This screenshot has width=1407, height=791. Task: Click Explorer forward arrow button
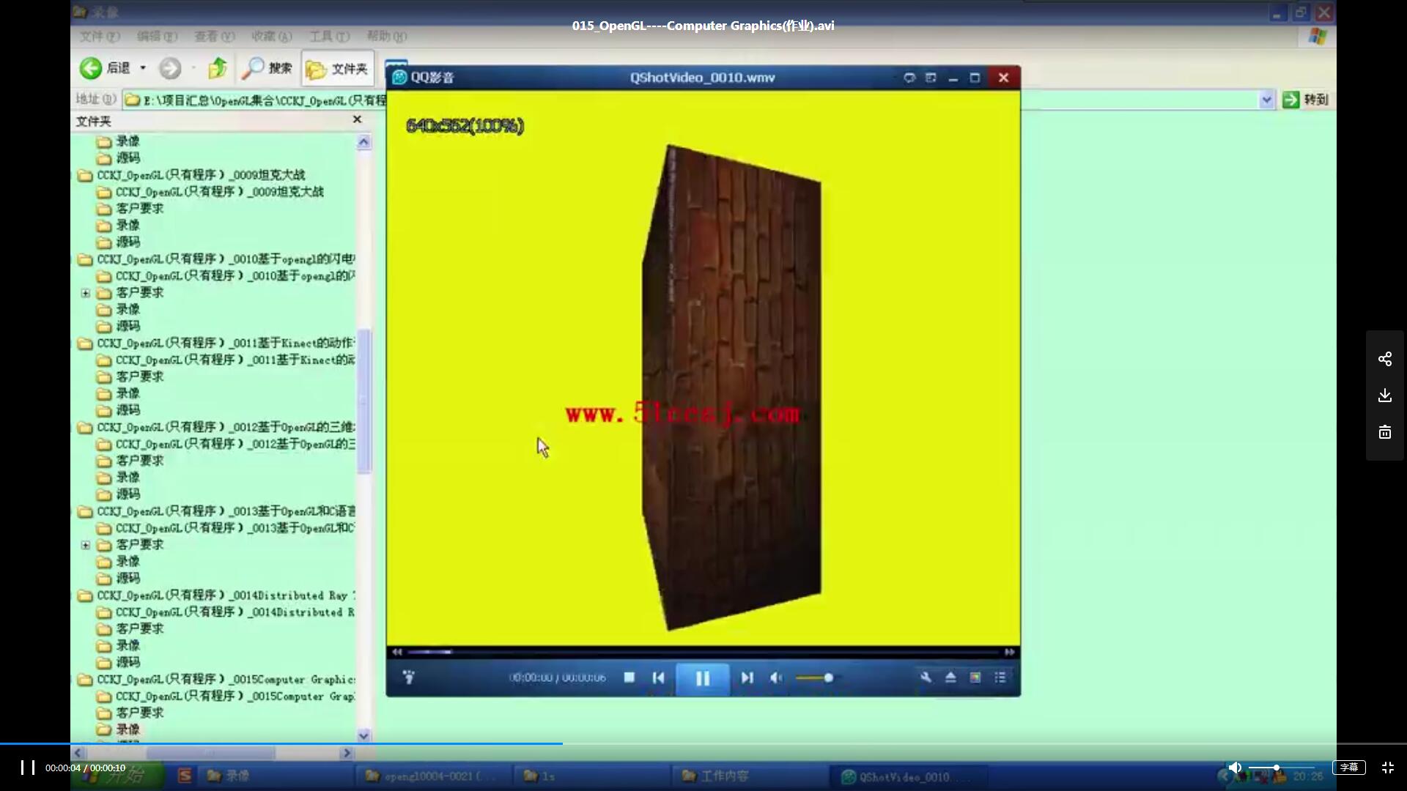pos(170,68)
